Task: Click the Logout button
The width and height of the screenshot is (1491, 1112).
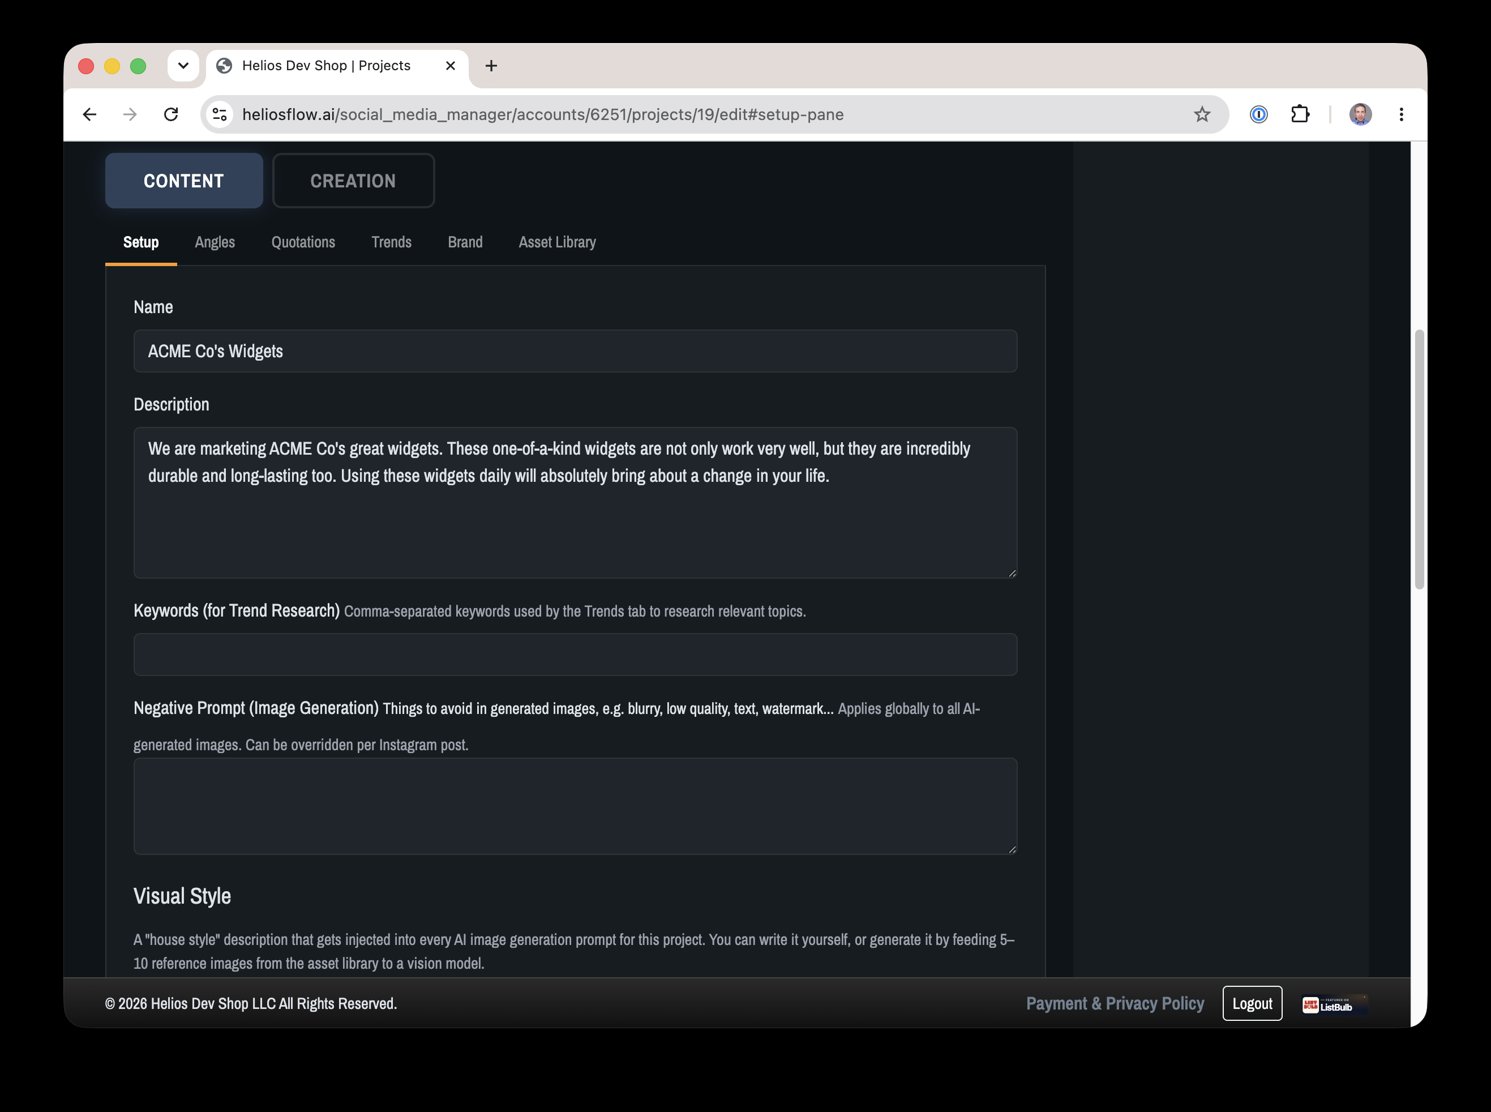Action: coord(1252,1004)
